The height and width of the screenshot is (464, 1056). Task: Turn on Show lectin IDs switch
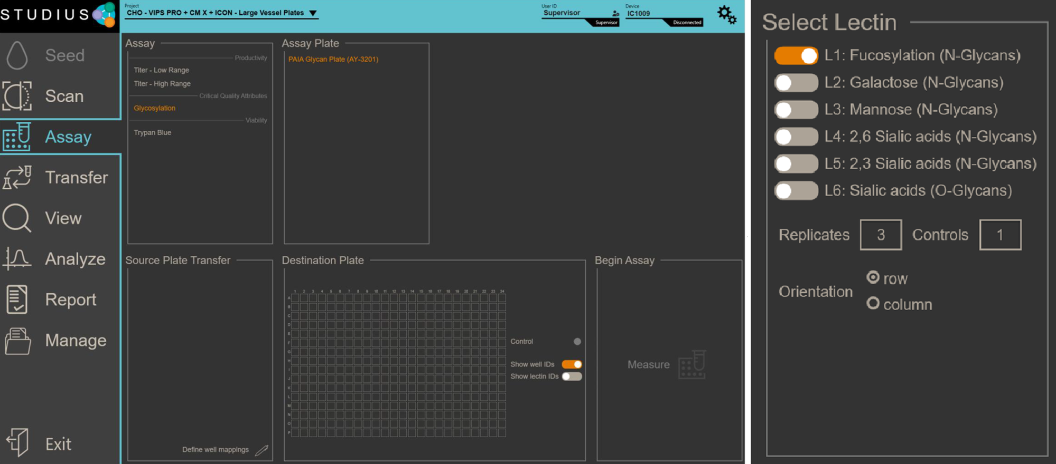572,376
